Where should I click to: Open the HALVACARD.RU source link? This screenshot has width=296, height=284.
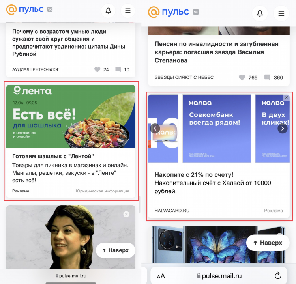click(x=172, y=211)
